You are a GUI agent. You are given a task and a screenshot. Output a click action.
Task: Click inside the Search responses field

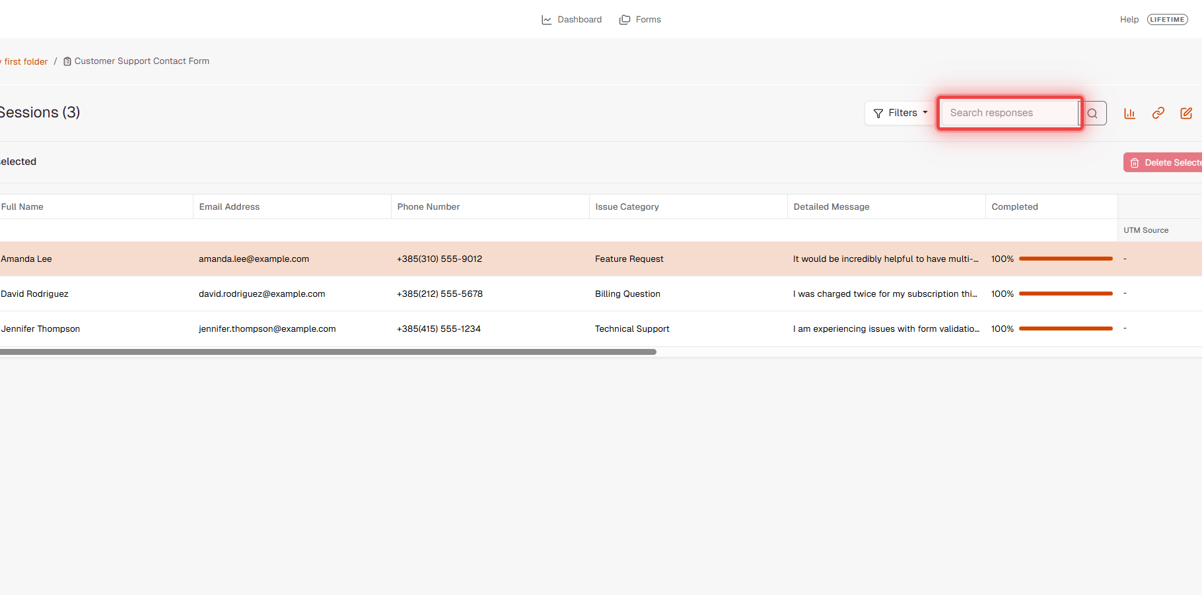point(1009,113)
